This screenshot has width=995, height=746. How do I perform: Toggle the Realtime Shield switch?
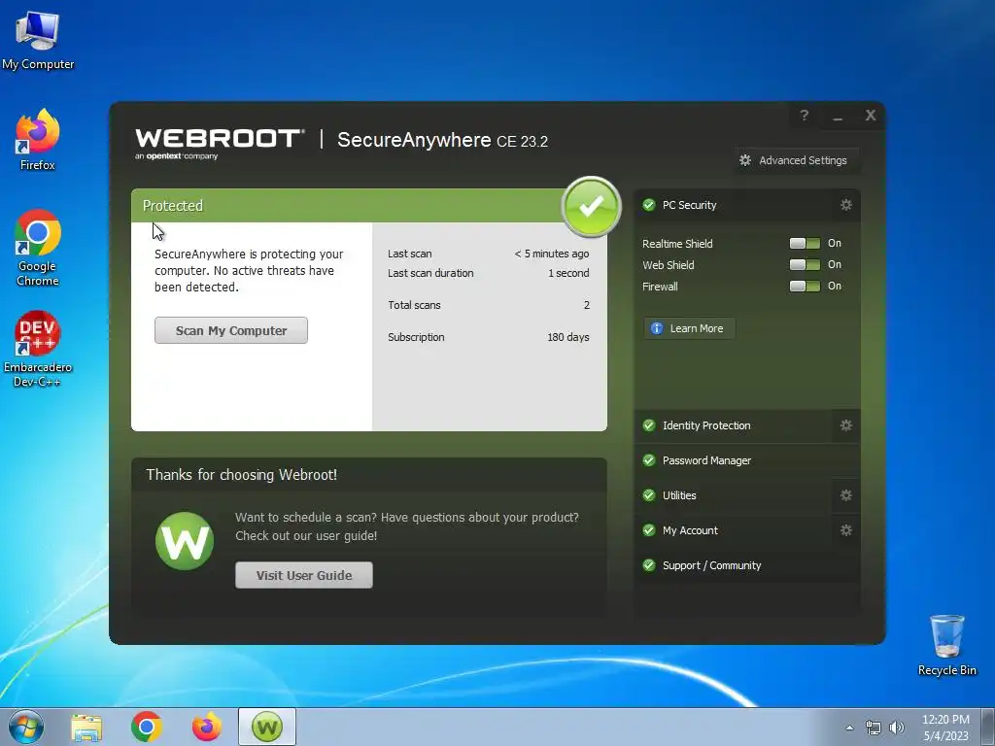tap(805, 243)
